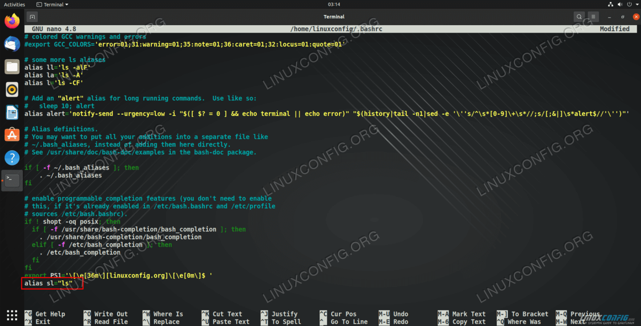
Task: Launch Rhythmbox music player from the dock
Action: pos(12,89)
